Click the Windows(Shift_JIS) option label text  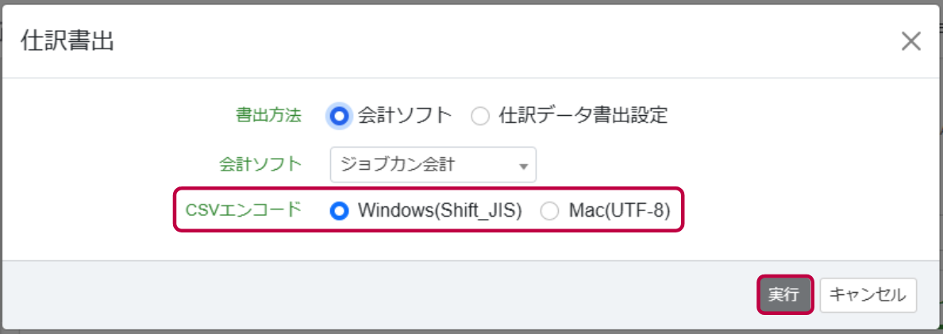coord(440,211)
